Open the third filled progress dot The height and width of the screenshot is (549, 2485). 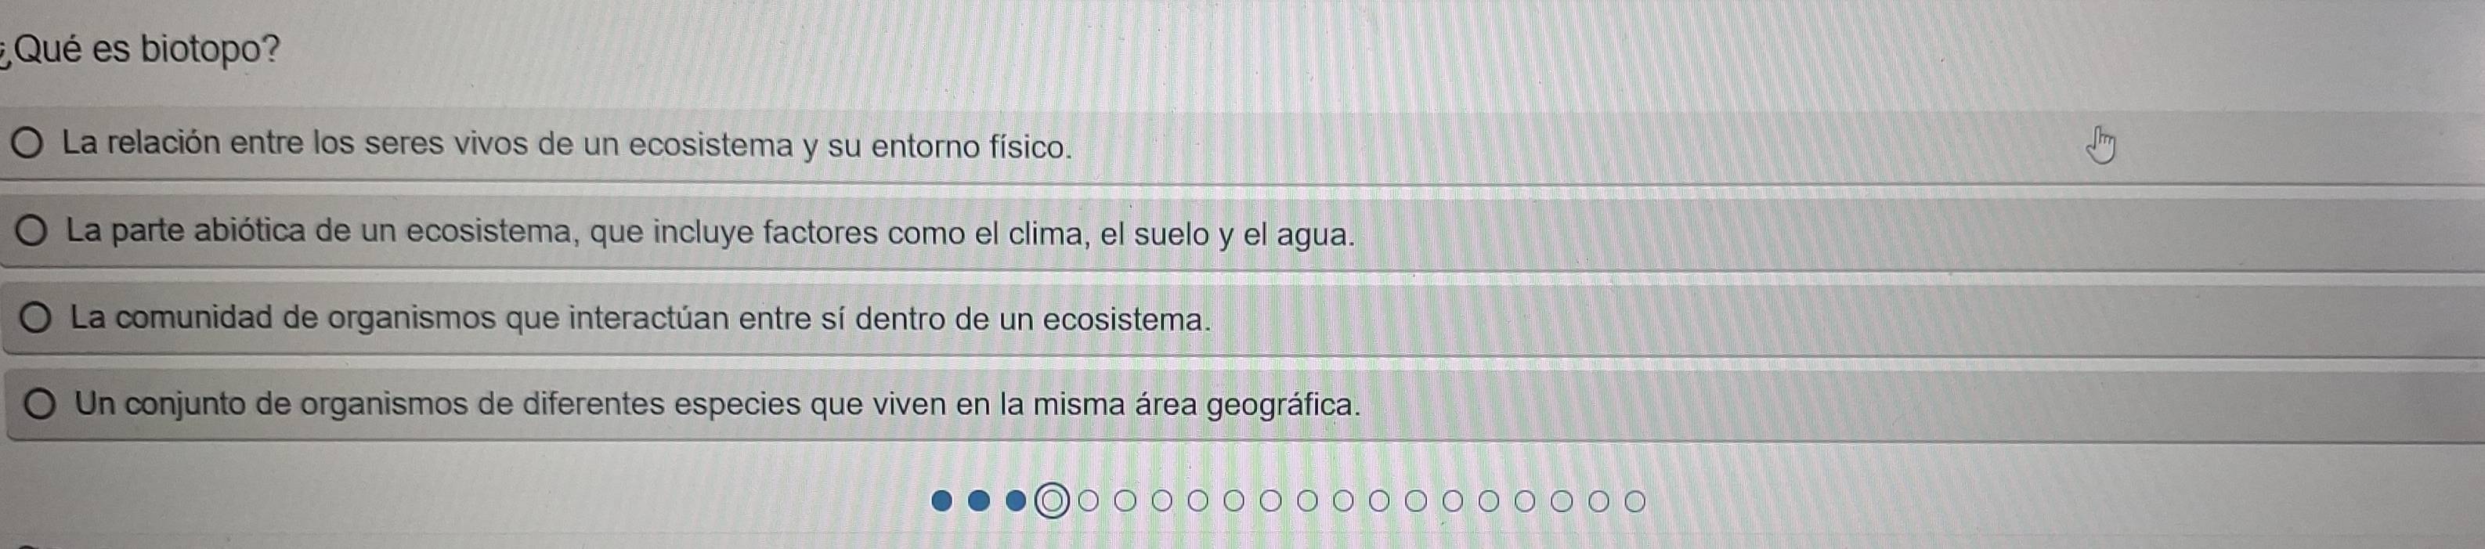1016,500
